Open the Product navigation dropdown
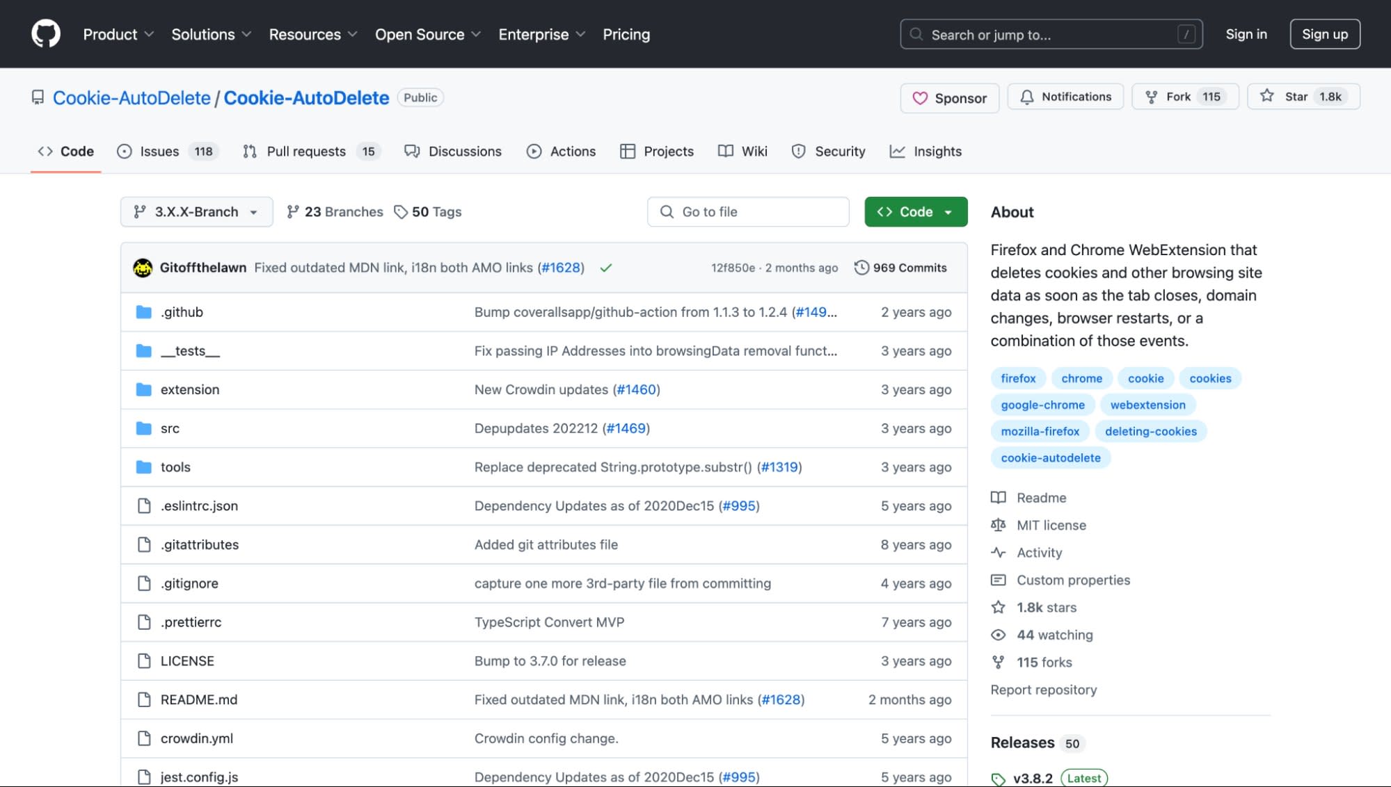The height and width of the screenshot is (787, 1391). (118, 34)
